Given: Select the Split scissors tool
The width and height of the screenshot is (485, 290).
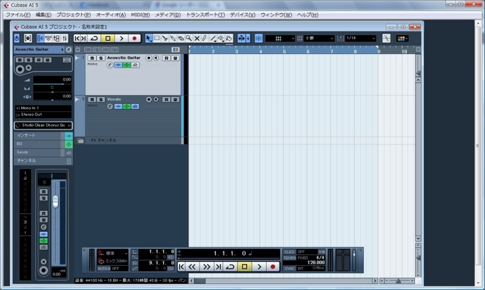Looking at the screenshot, I should click(x=165, y=38).
